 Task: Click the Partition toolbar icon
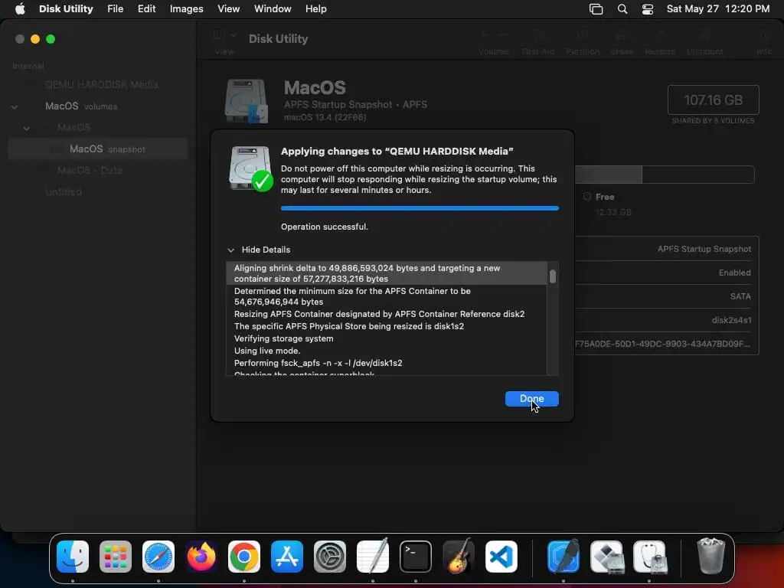(x=583, y=34)
